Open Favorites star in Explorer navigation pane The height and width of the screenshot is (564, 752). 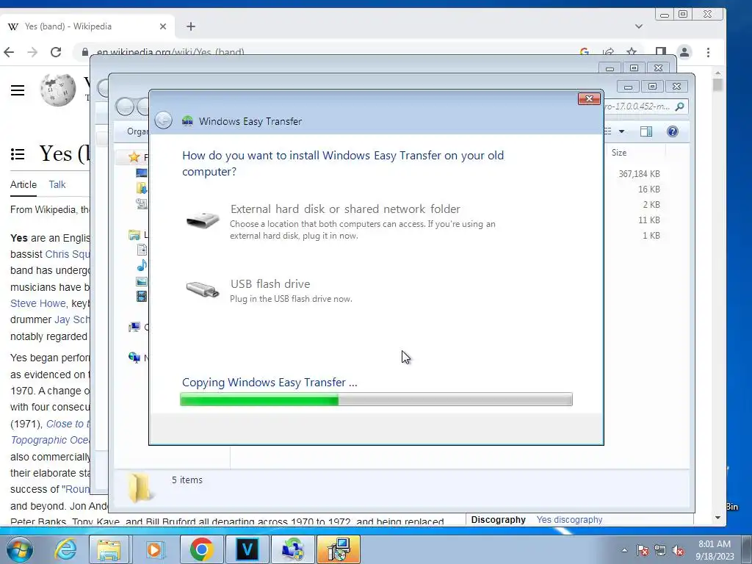[134, 157]
